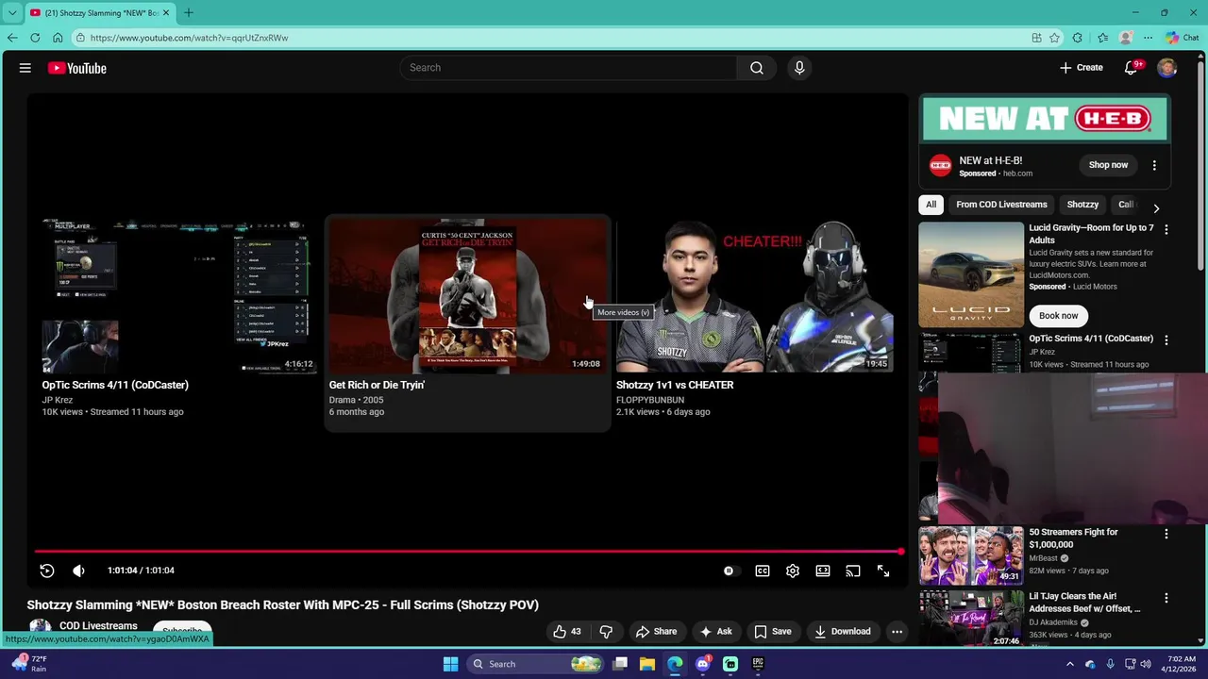Open the 50 Streamers Fight thumbnail

point(971,555)
